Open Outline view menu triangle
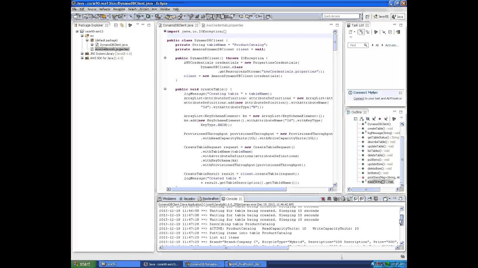This screenshot has width=478, height=268. point(401,118)
